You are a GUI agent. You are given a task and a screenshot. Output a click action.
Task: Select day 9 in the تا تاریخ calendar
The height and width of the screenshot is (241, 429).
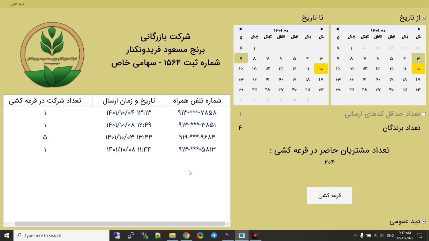(241, 58)
